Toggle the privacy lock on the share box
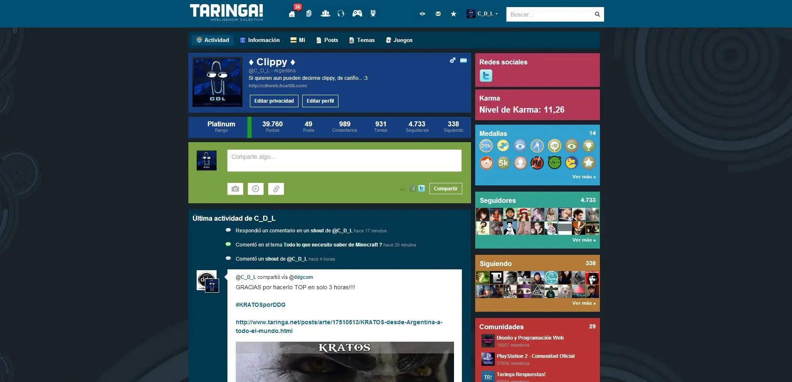The width and height of the screenshot is (792, 382). [402, 188]
